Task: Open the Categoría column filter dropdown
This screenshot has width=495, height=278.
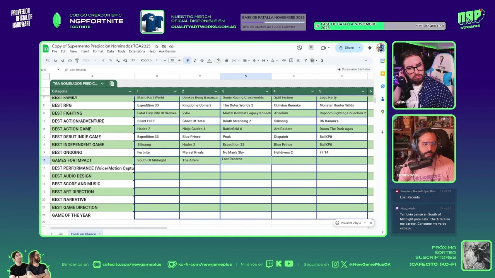Action: (x=130, y=91)
